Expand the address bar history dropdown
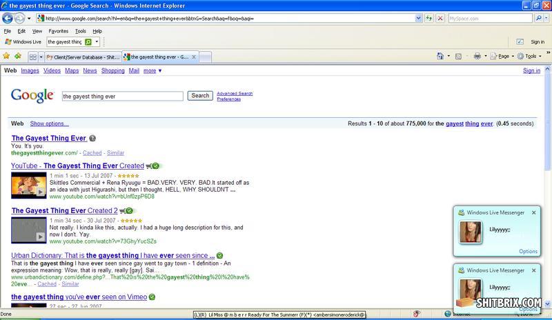Screen dimensions: 552x320 point(418,19)
